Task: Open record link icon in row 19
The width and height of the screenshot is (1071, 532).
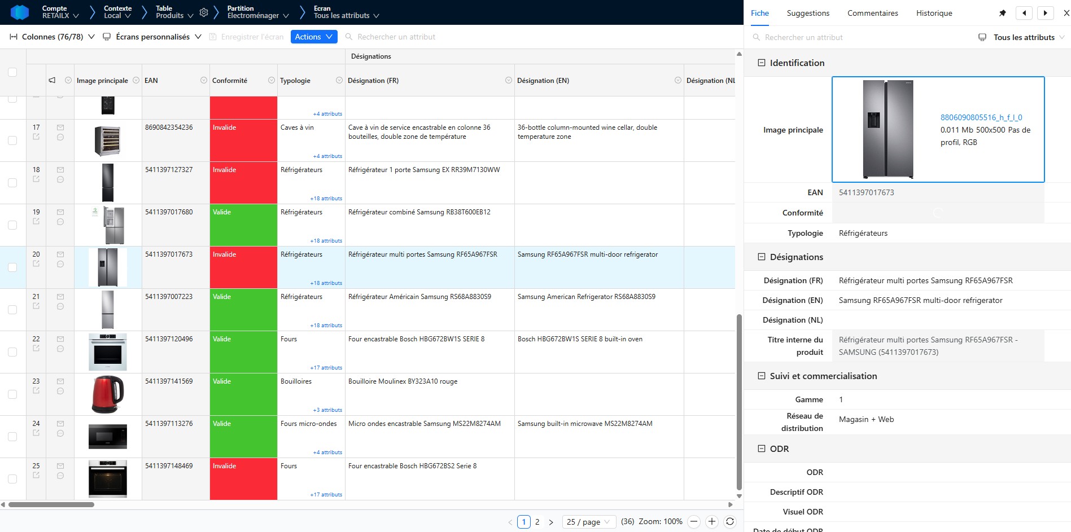Action: click(36, 221)
